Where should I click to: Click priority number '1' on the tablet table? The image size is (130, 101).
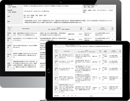(x=120, y=56)
